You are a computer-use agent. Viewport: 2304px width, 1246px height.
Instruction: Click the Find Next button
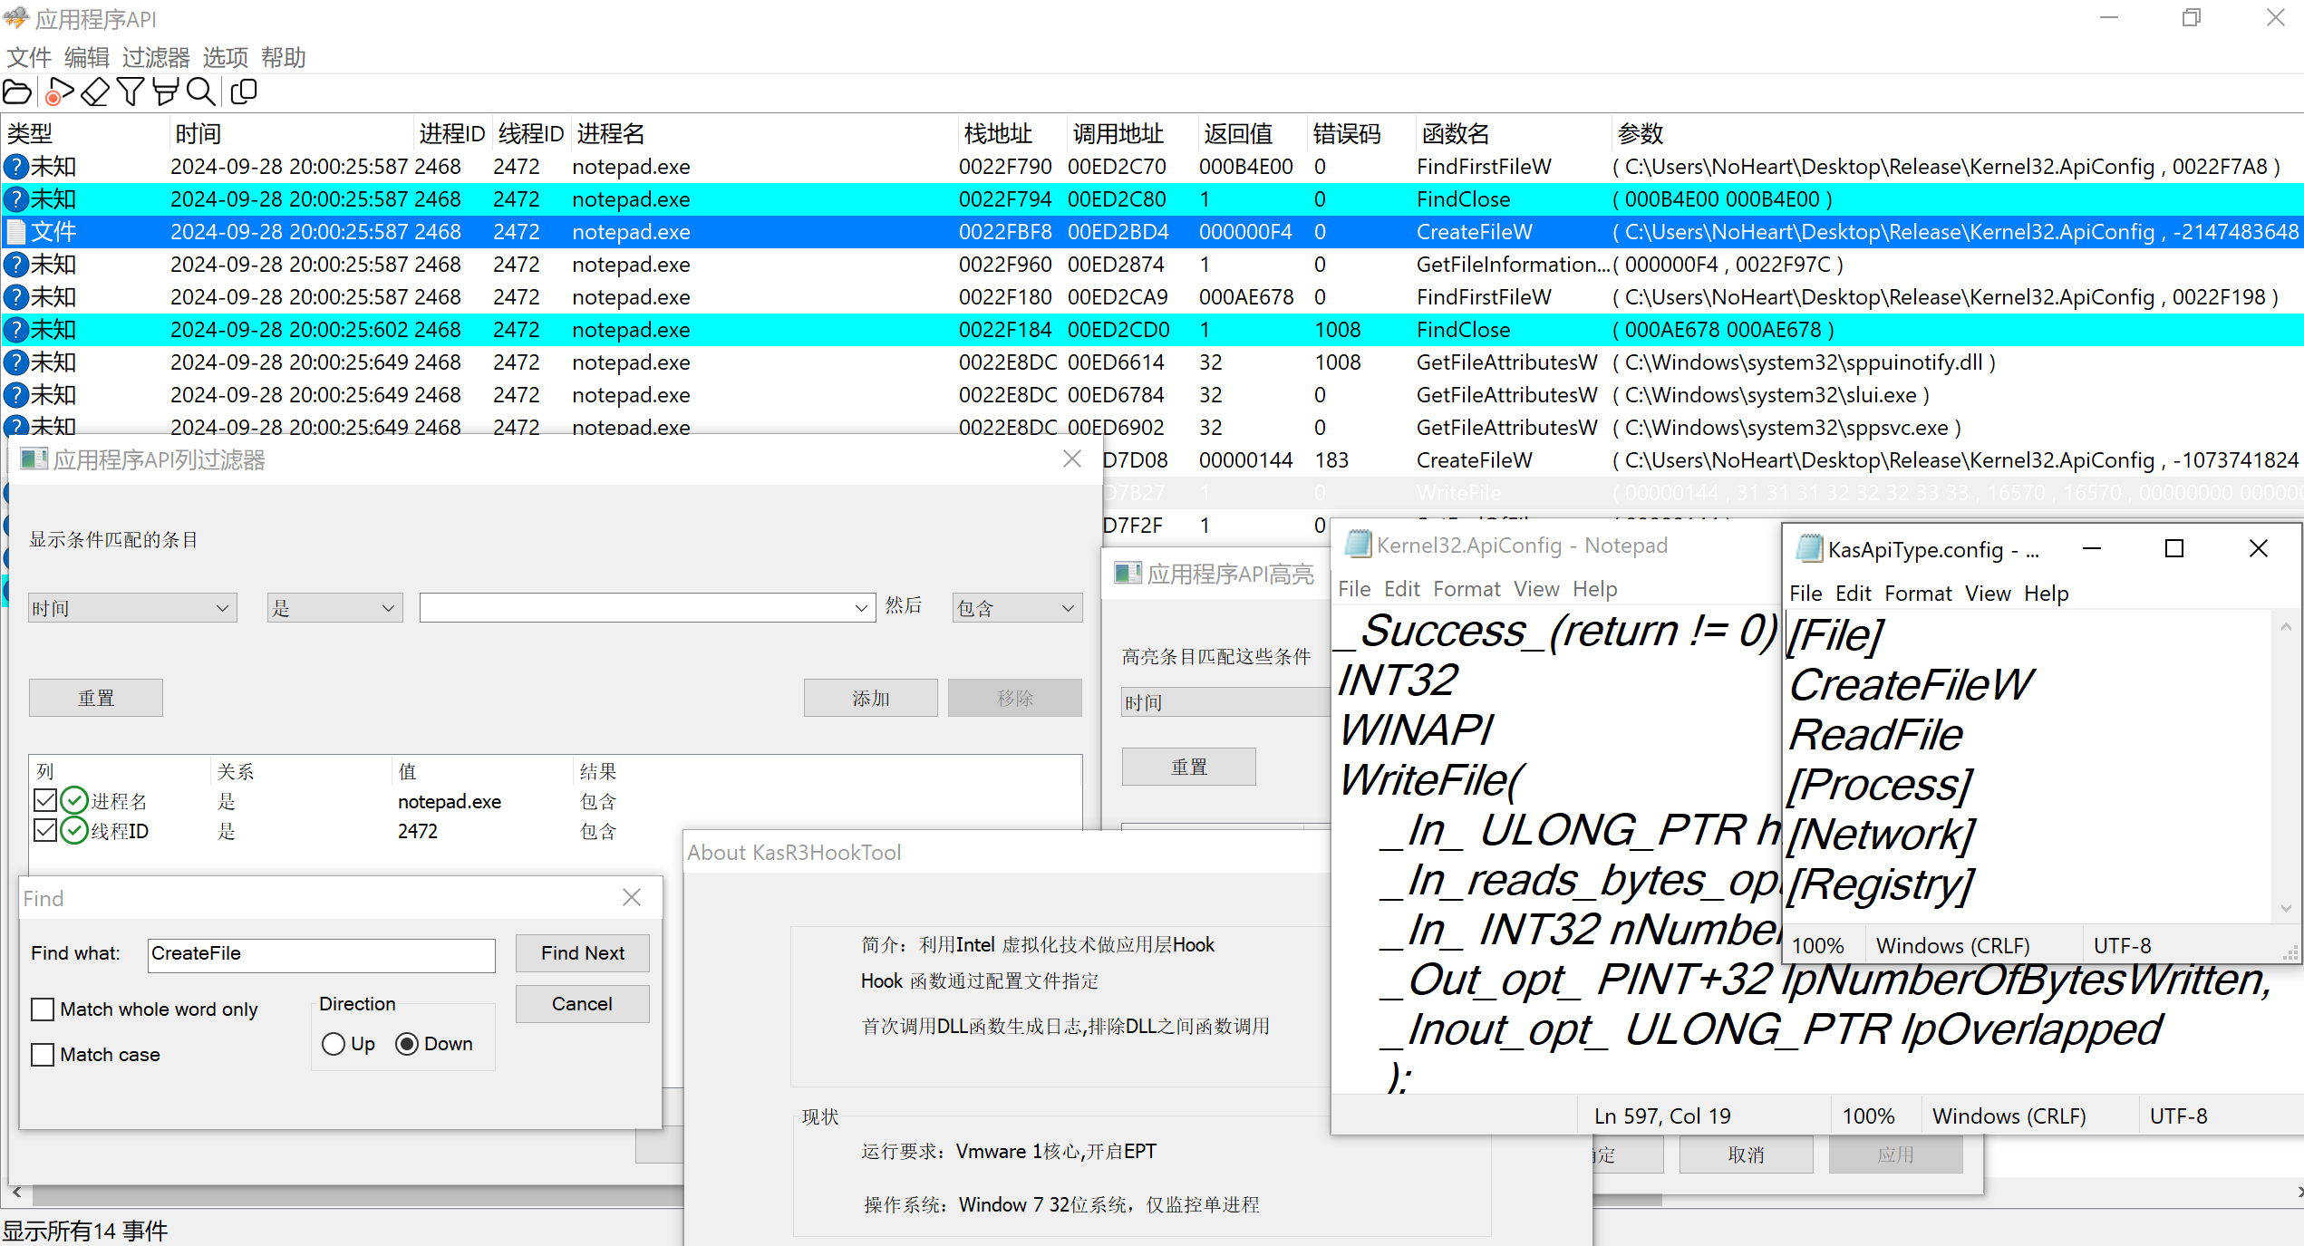[x=582, y=953]
